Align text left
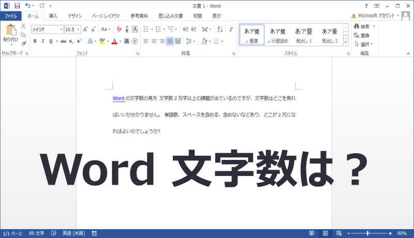The image size is (414, 238). [x=146, y=41]
